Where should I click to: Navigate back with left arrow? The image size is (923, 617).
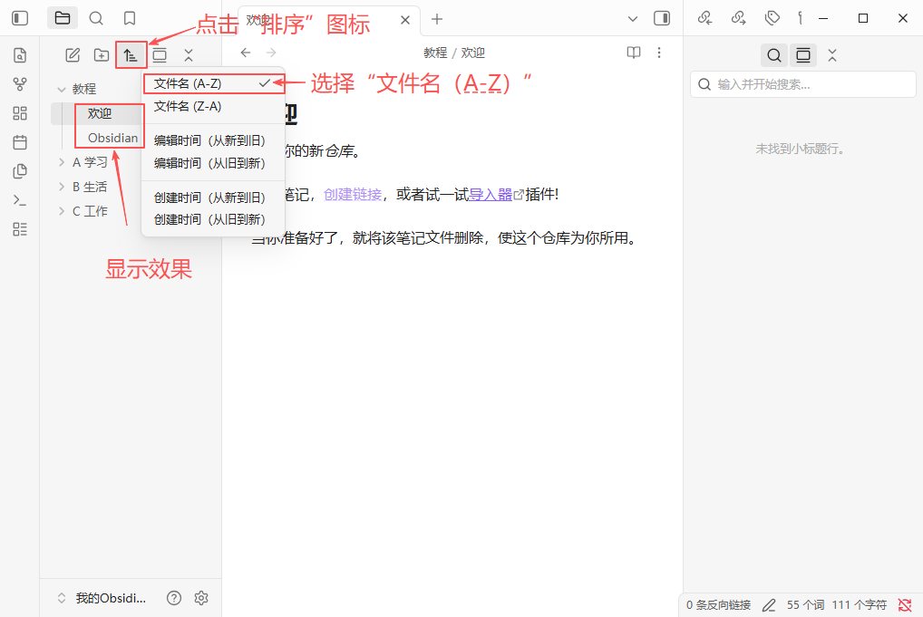point(246,53)
